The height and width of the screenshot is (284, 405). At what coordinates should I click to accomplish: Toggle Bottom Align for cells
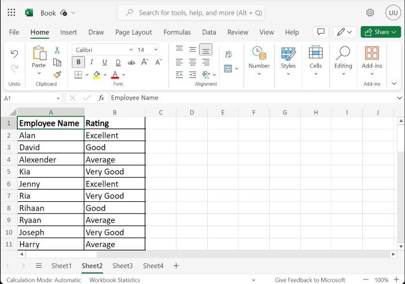click(205, 50)
